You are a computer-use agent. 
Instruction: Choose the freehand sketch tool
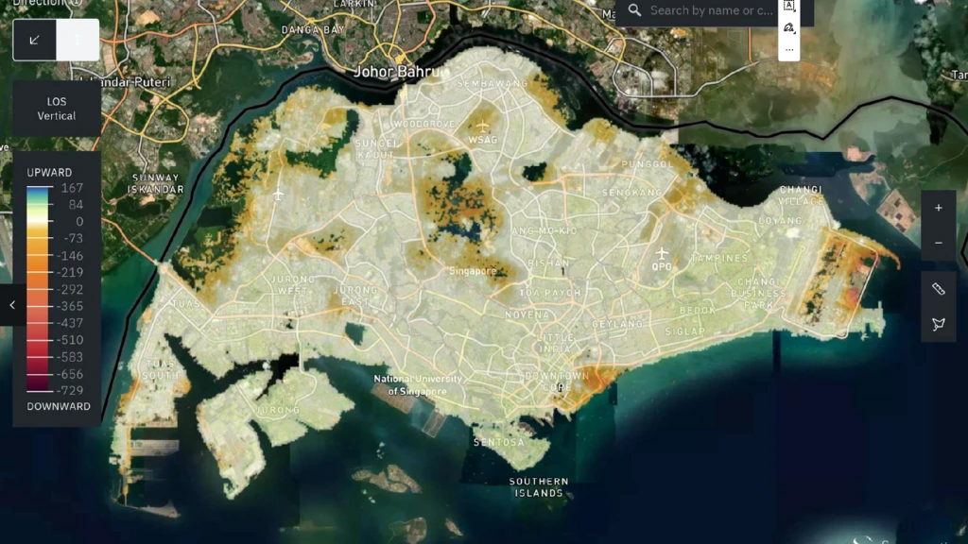788,28
